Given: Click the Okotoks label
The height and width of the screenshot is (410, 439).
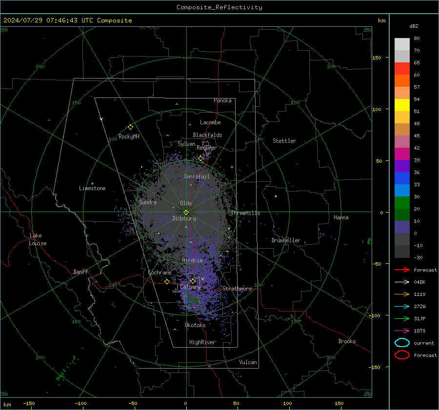Looking at the screenshot, I should coord(196,325).
